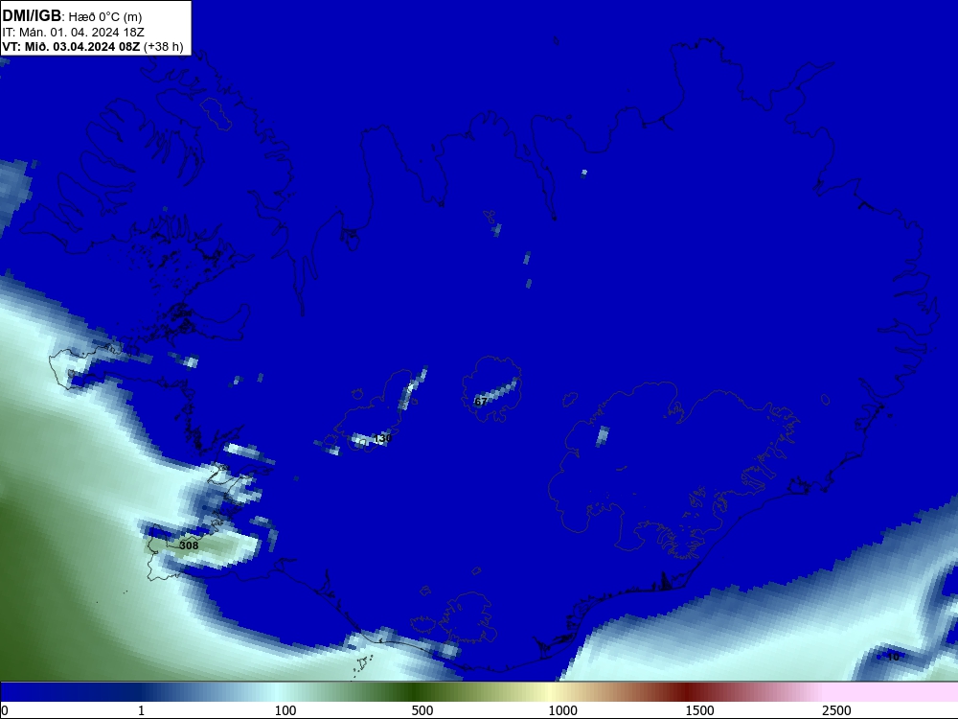Click the colorbar tick label '1500'
Viewport: 958px width, 719px height.
coord(699,710)
